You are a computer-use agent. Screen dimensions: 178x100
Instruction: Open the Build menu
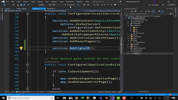click(33, 2)
